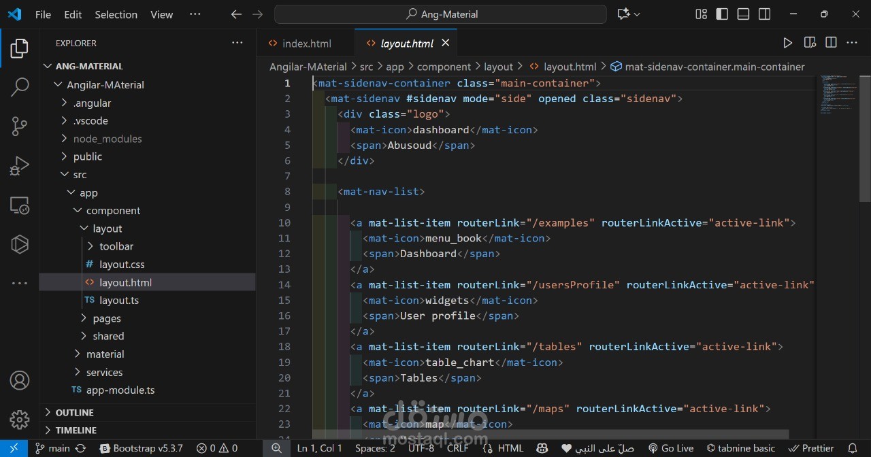Open the Explorer view in activity bar
Viewport: 871px width, 457px height.
pyautogui.click(x=19, y=48)
